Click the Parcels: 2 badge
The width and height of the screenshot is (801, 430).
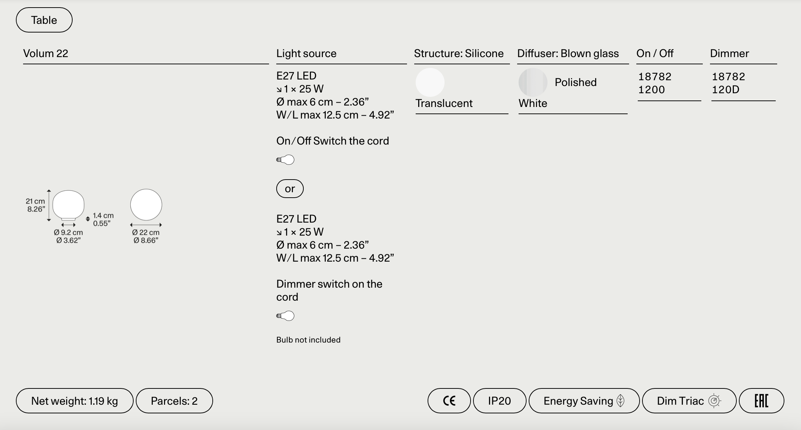coord(174,401)
